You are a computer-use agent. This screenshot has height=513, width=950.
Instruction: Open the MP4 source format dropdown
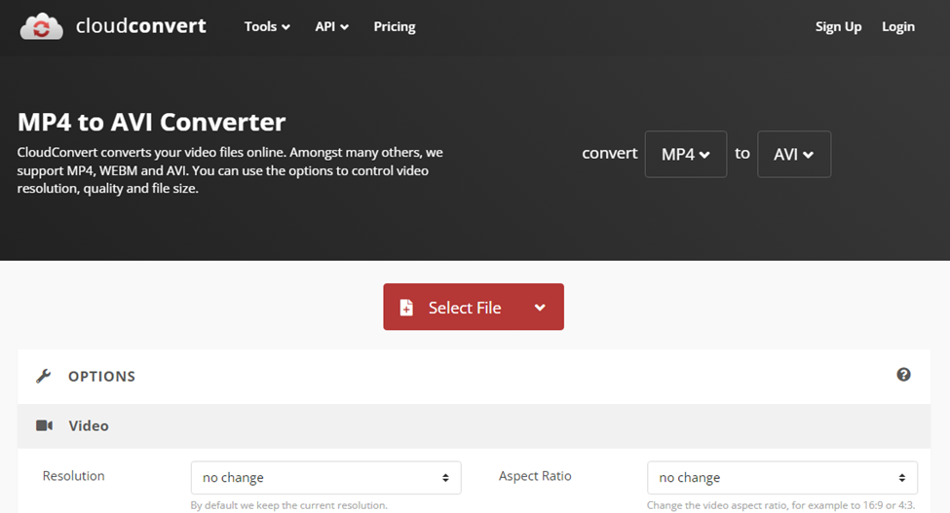click(685, 154)
